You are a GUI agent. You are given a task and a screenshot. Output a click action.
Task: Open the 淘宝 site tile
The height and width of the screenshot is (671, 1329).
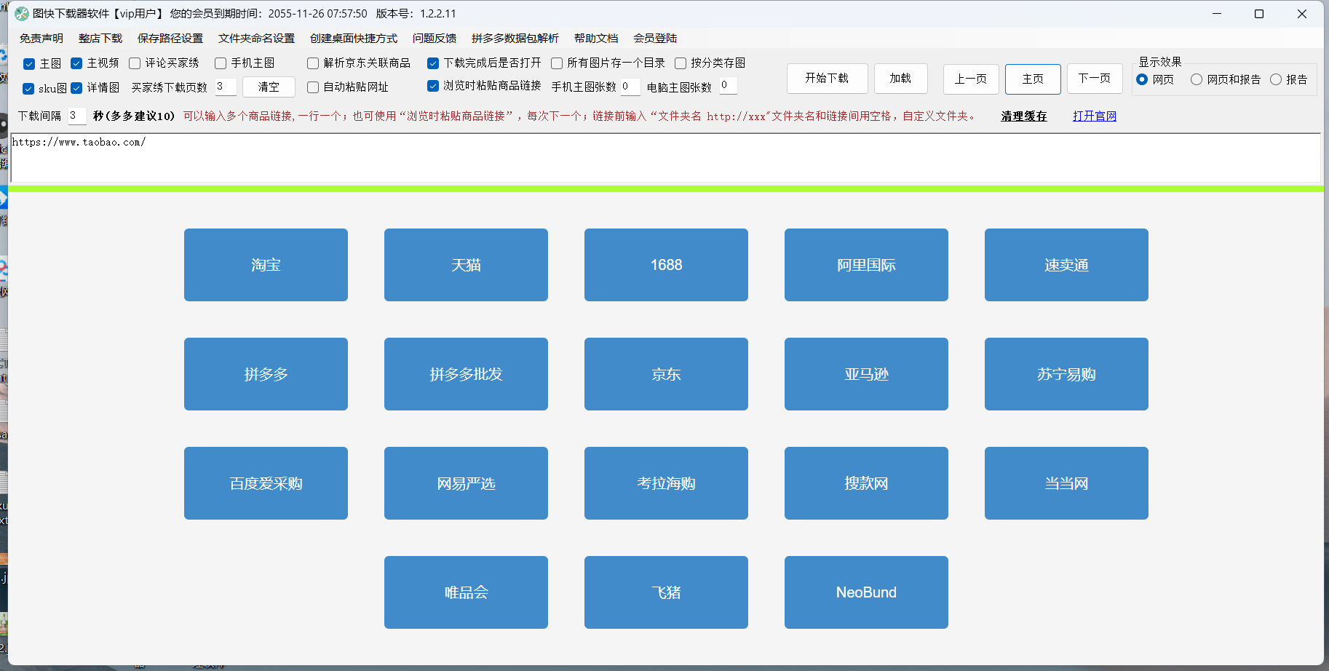[266, 265]
